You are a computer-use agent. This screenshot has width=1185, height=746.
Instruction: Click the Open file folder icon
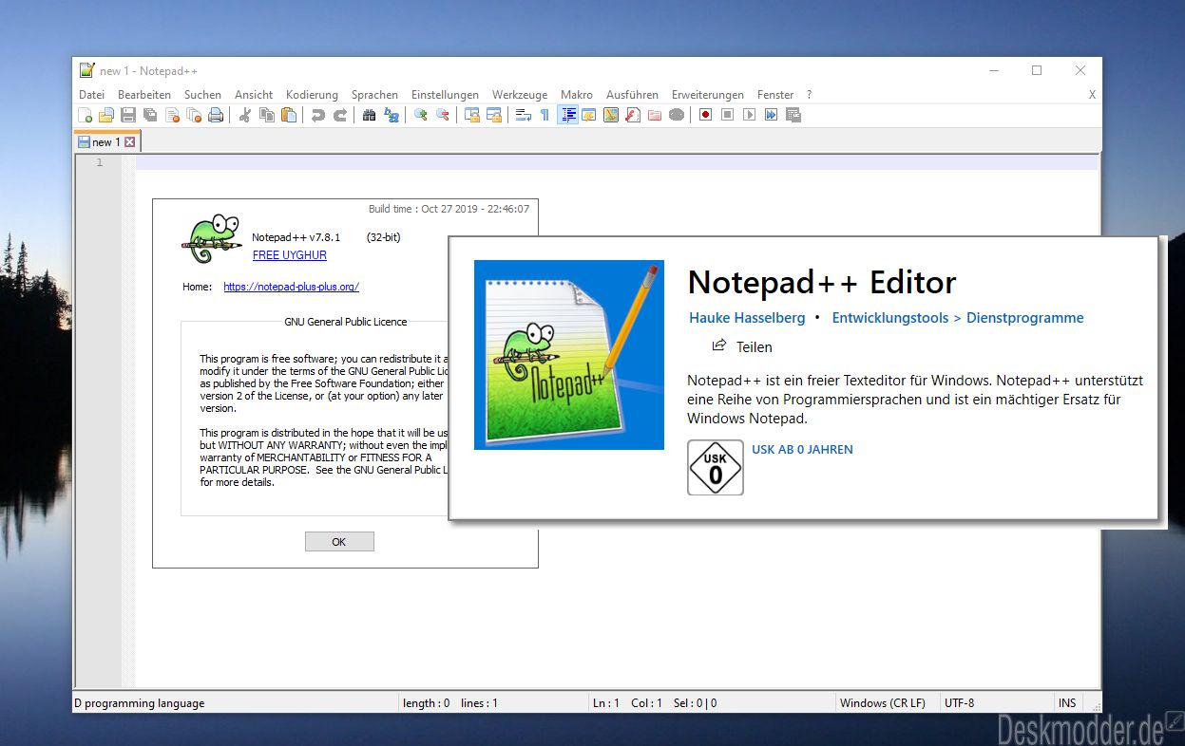(x=106, y=115)
